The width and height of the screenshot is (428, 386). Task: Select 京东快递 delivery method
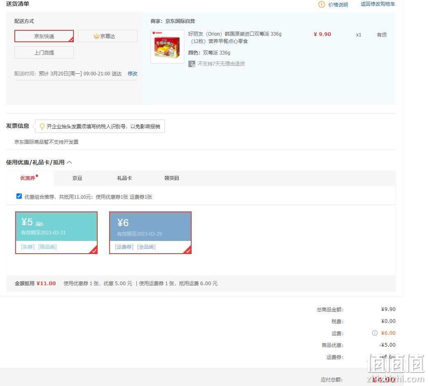(44, 36)
